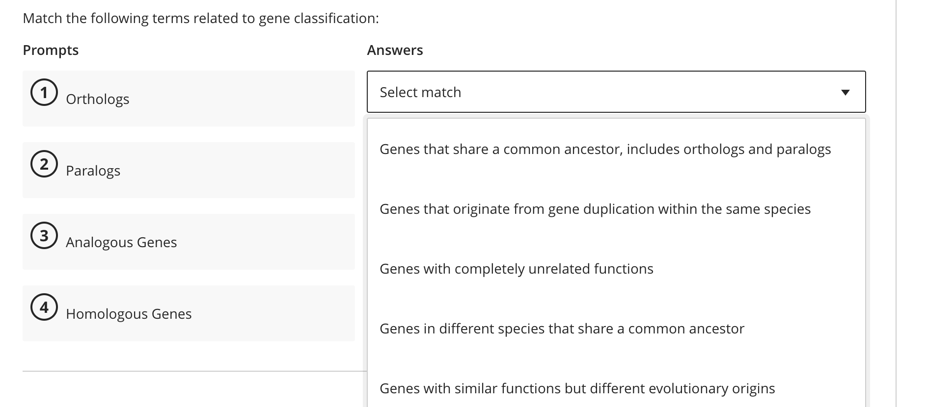Select 'Genes with completely unrelated functions' option

click(x=517, y=269)
